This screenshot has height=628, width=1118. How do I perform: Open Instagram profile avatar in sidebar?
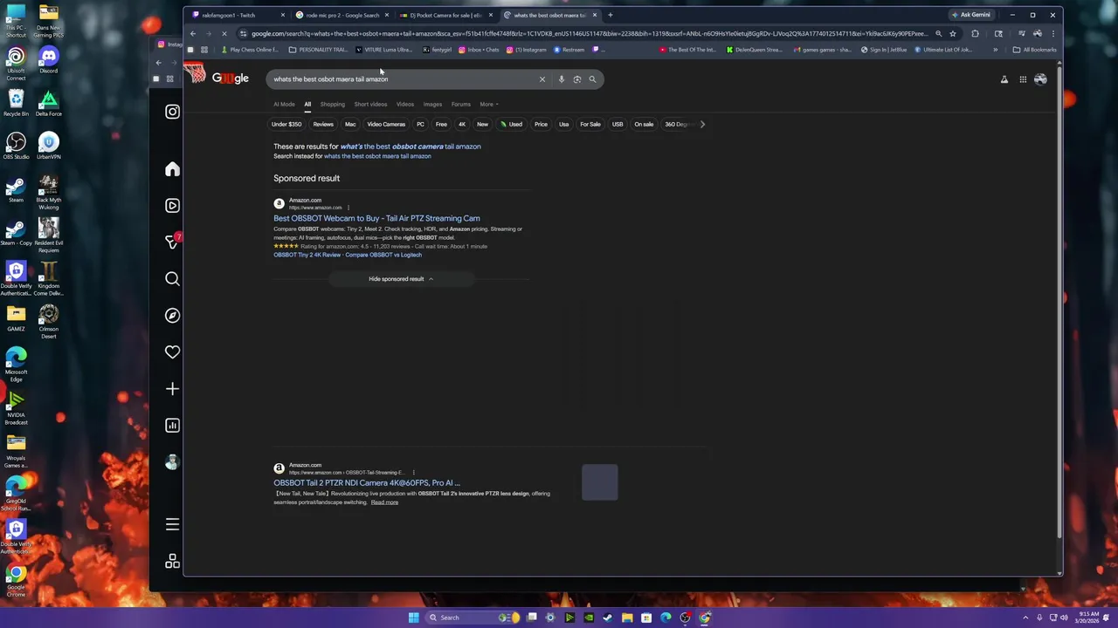point(172,462)
